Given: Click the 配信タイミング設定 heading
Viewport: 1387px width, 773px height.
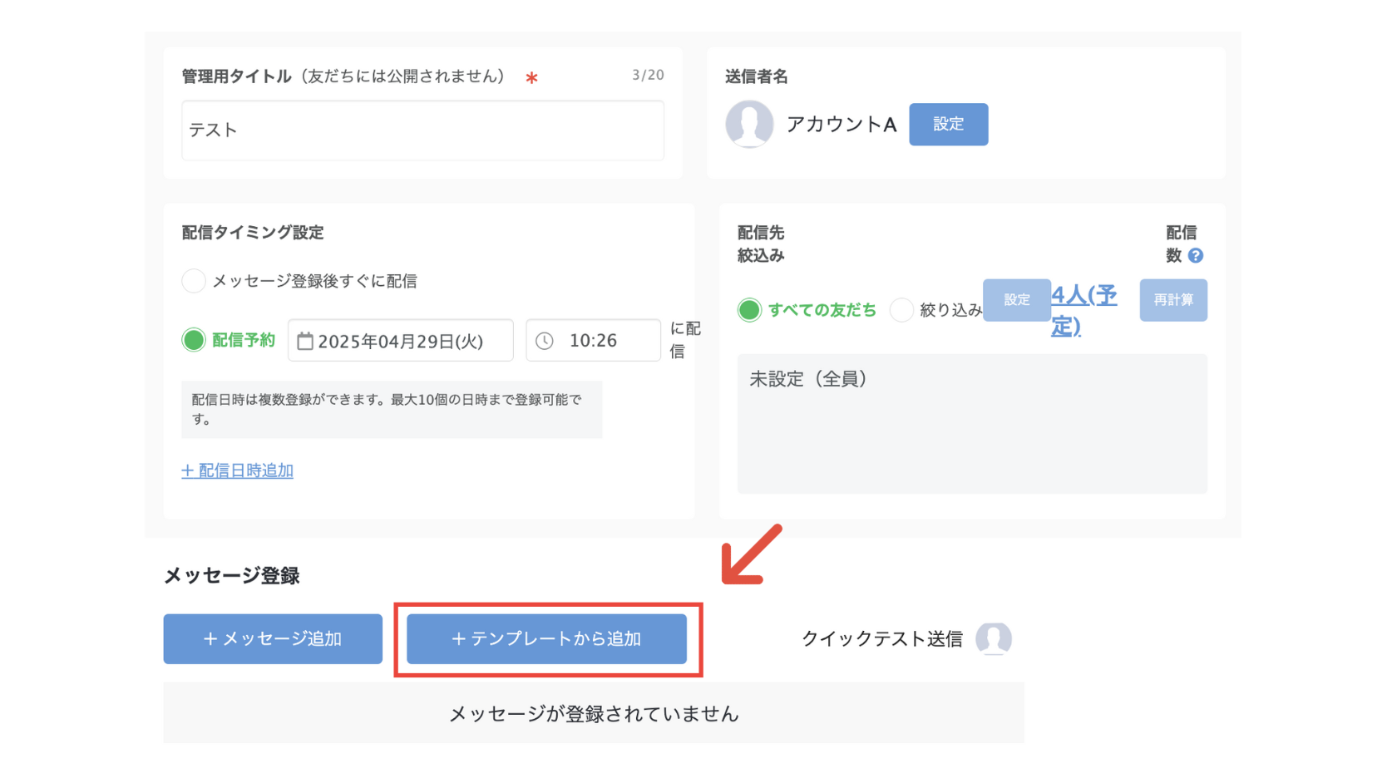Looking at the screenshot, I should (253, 233).
